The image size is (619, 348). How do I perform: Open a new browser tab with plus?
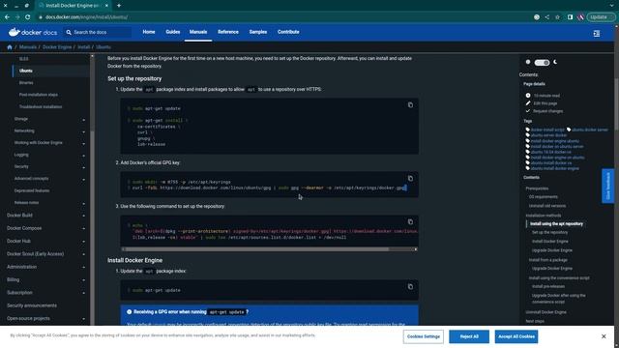119,6
